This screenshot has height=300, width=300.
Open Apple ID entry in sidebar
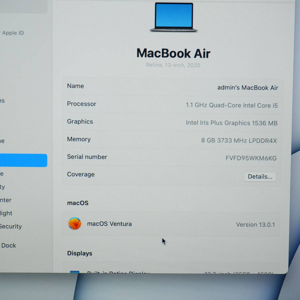point(12,33)
